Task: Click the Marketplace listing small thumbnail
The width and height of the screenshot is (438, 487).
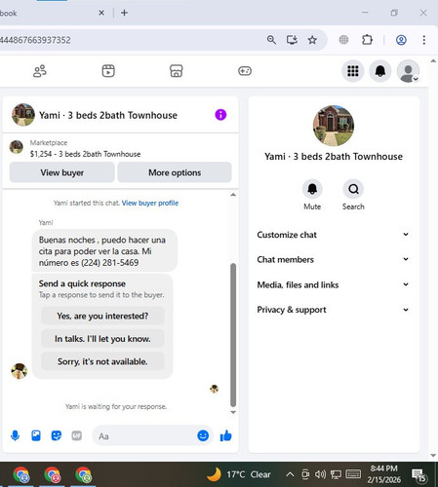Action: [17, 147]
